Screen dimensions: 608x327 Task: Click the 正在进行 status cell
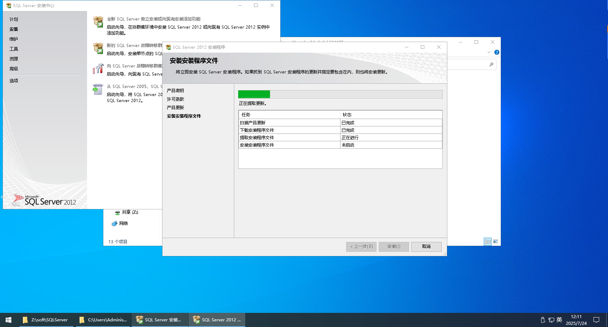(391, 138)
